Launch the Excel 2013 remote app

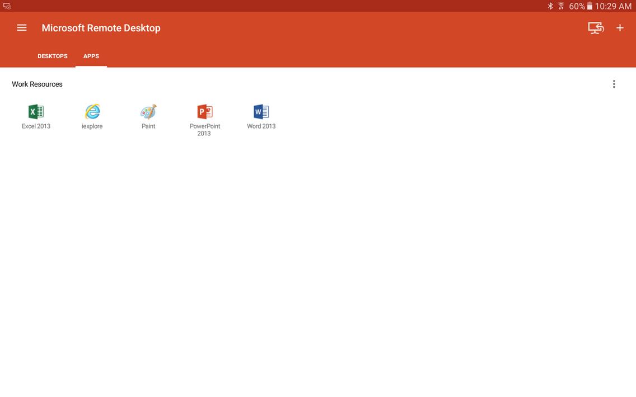point(36,111)
